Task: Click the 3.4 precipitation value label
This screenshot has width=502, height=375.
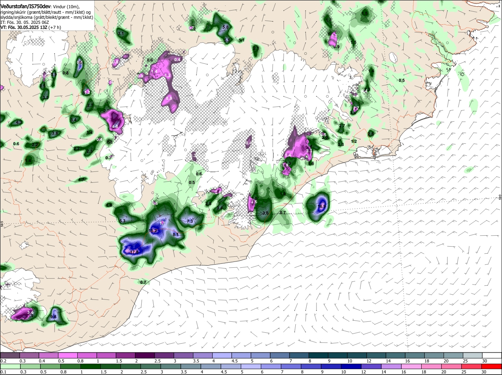Action: click(x=73, y=119)
